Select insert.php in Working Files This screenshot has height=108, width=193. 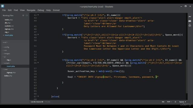[x=9, y=35]
